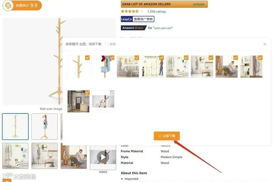The width and height of the screenshot is (273, 182).
Task: Toggle the select all checkbox
Action: (106, 44)
